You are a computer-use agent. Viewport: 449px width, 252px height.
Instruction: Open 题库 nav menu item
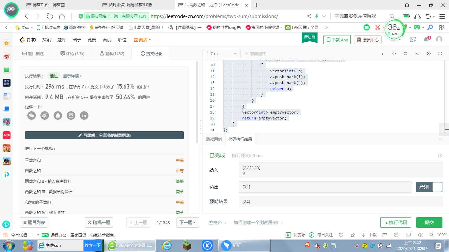[x=62, y=40]
